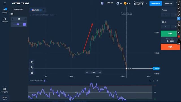Select shapes annotation tool
The height and width of the screenshot is (102, 181).
click(x=179, y=25)
